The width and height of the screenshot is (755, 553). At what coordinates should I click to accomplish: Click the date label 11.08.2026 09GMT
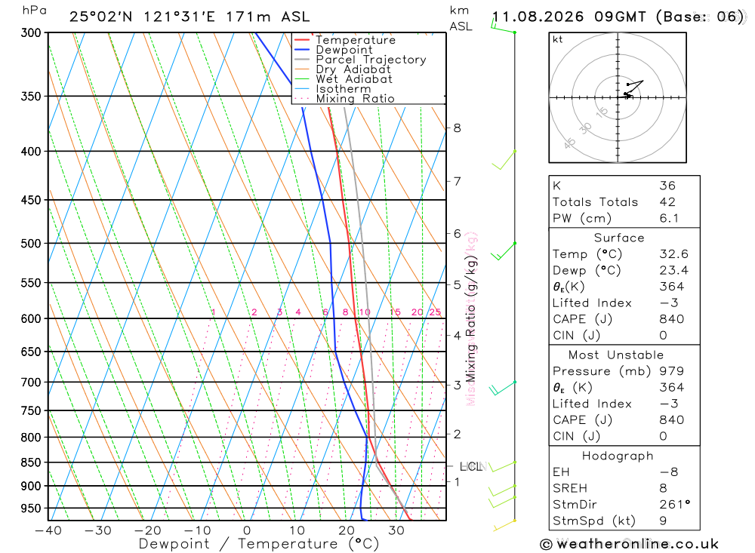click(569, 17)
